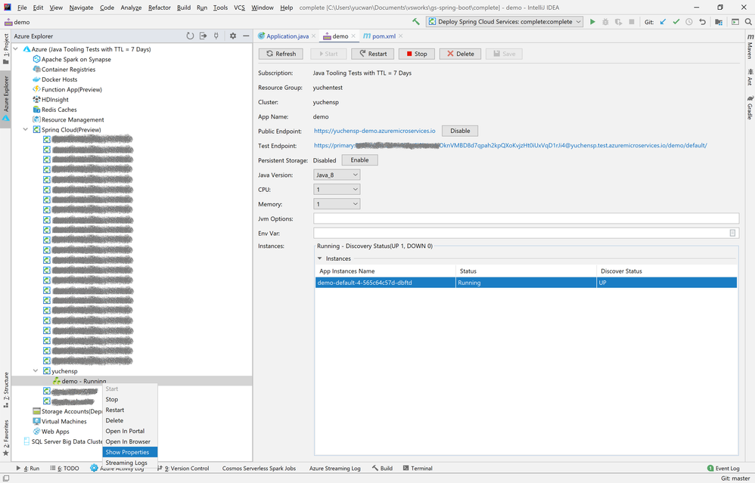
Task: Expand Env Var editor icon
Action: [732, 234]
